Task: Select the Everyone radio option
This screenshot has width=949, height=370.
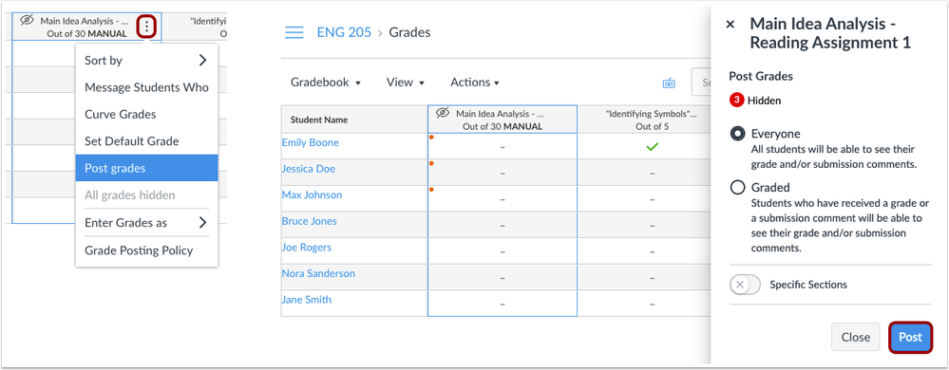Action: pyautogui.click(x=737, y=134)
